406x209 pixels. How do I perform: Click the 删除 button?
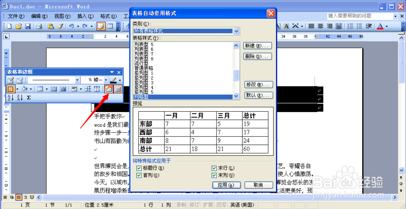click(258, 56)
